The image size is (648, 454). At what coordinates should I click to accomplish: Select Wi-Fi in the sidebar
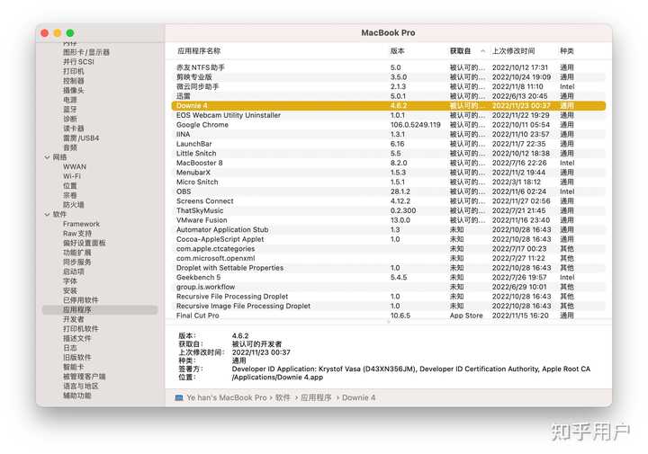coord(71,176)
